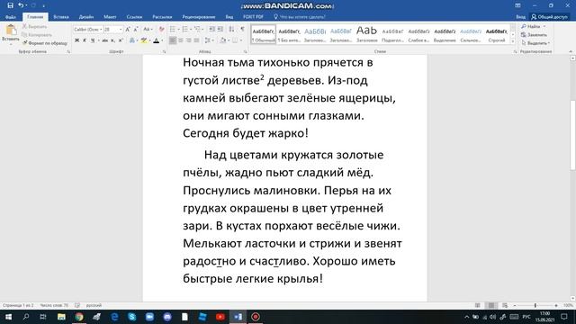This screenshot has height=324, width=576.
Task: Switch to the Макет tab
Action: click(x=110, y=17)
